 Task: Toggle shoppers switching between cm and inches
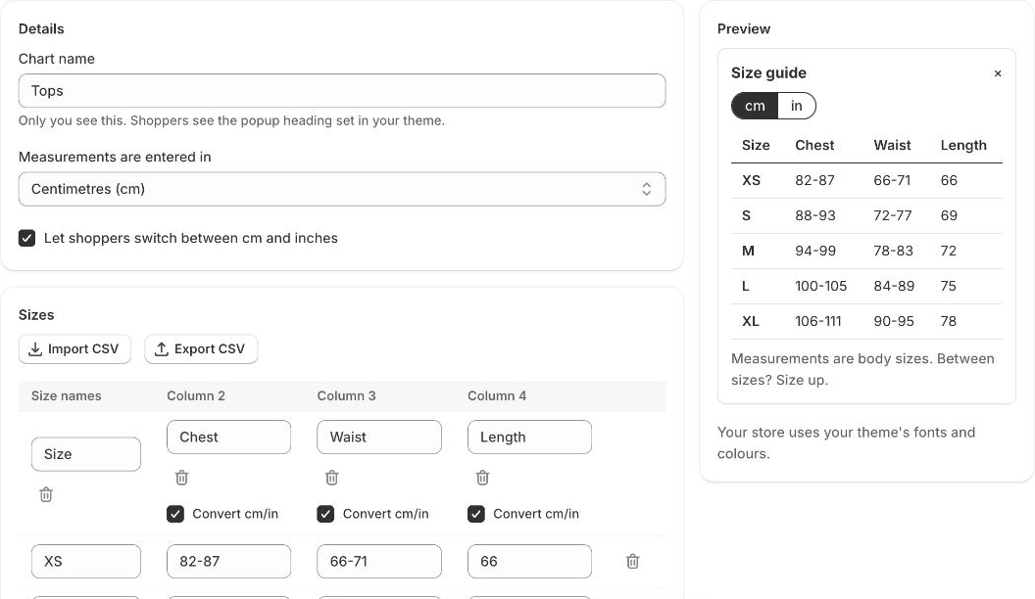coord(27,238)
